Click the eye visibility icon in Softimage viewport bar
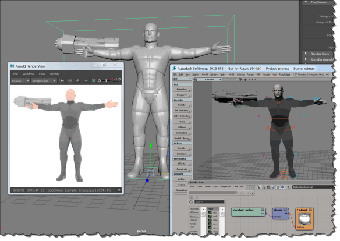 tap(245, 80)
